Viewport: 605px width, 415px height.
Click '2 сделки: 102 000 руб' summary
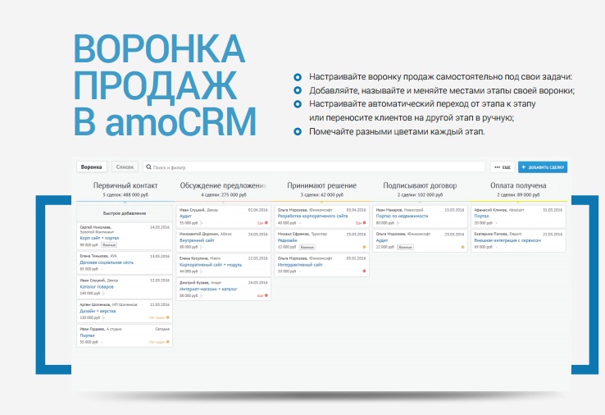[420, 195]
